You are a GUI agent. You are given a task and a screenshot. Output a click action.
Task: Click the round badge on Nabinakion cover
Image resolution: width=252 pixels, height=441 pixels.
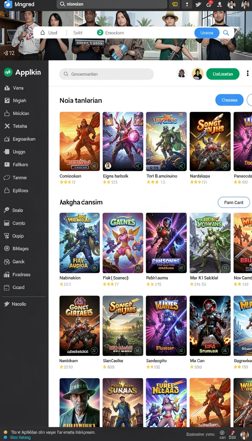[x=94, y=268]
